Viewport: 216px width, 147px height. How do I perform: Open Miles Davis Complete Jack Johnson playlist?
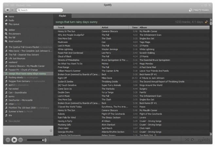[x=30, y=51]
